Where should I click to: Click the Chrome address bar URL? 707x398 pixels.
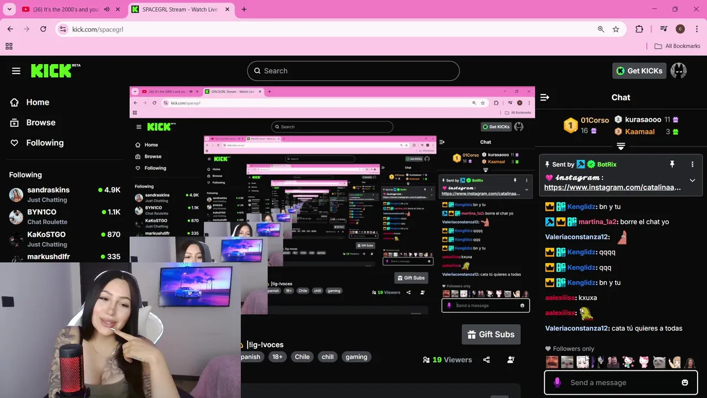point(98,29)
